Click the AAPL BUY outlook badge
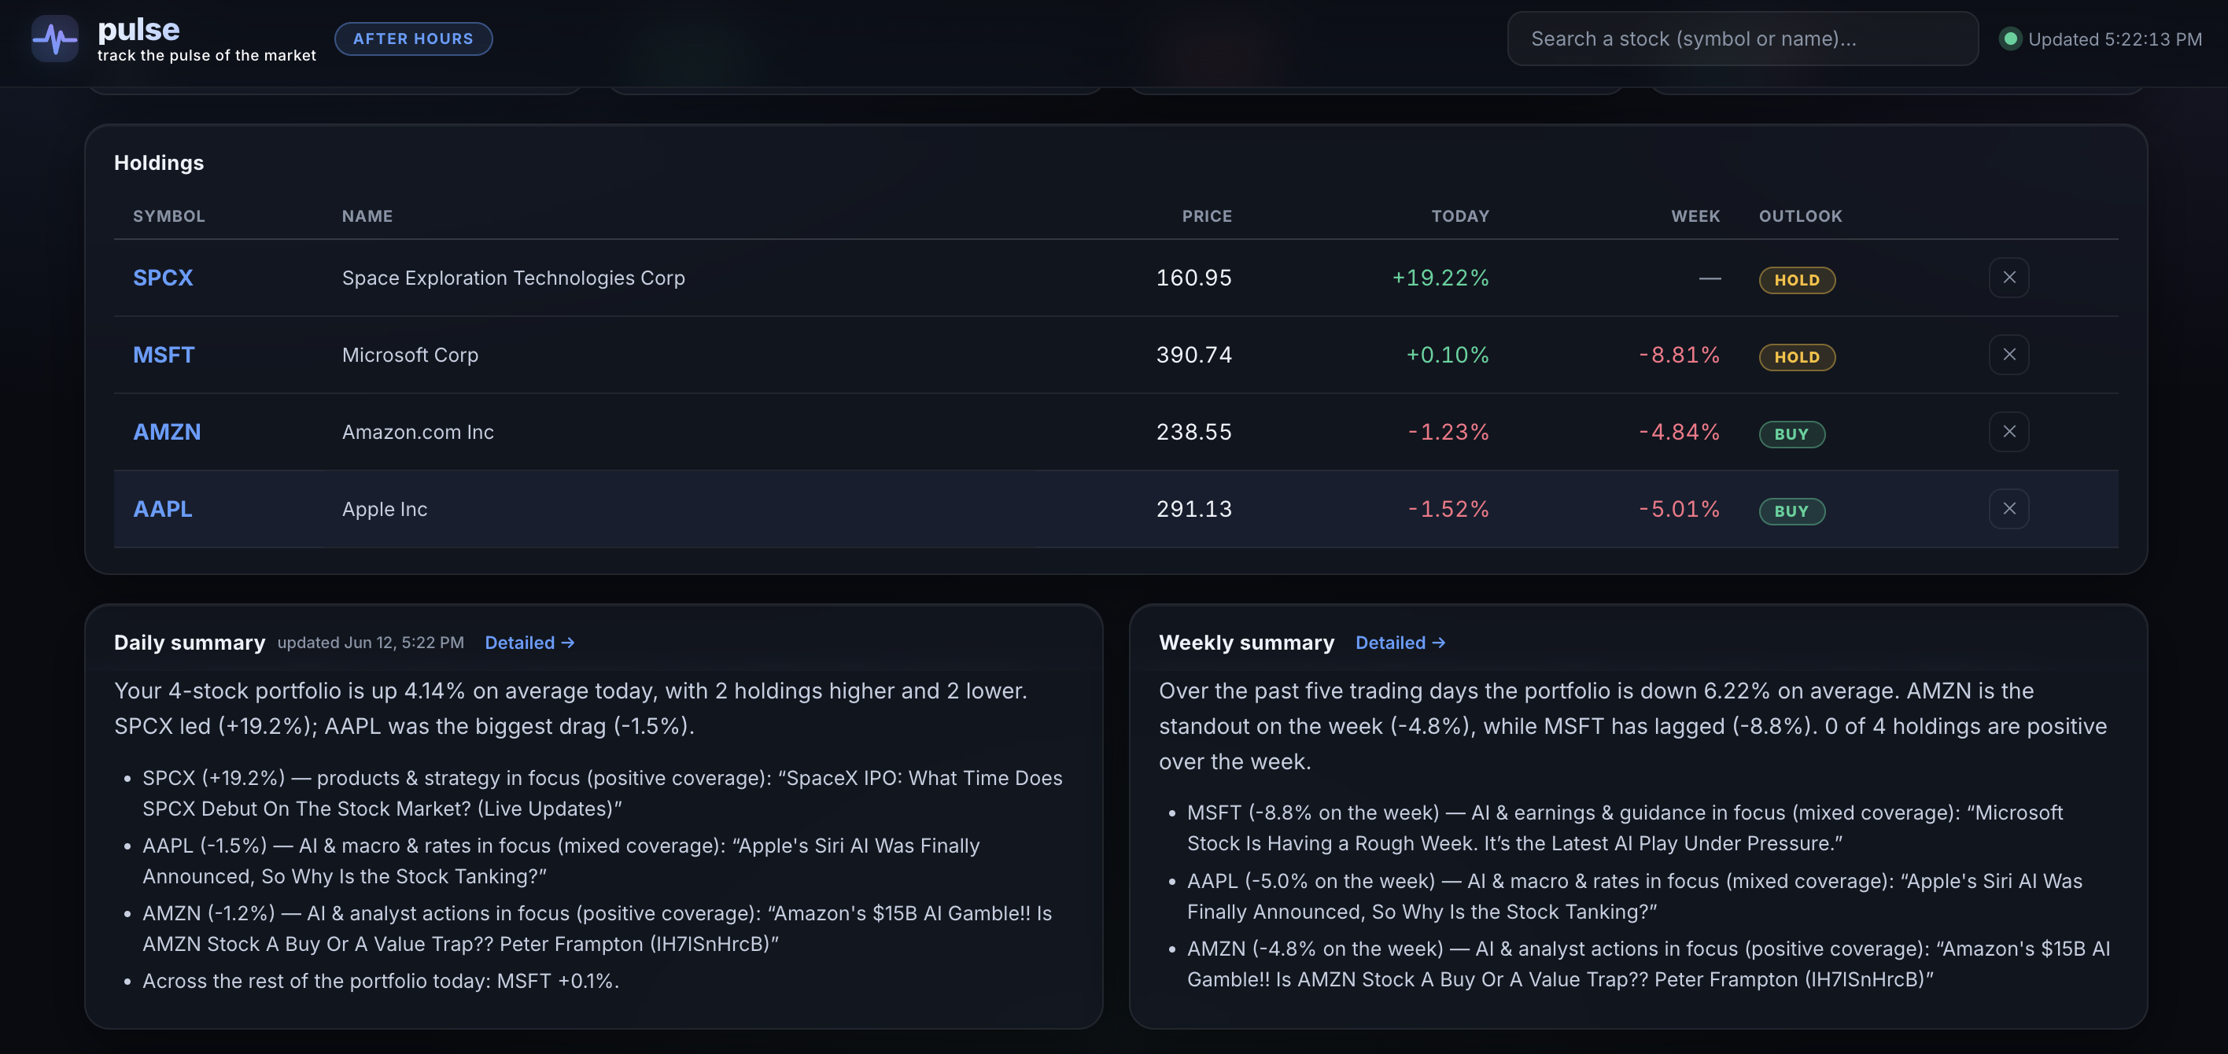 pos(1791,511)
